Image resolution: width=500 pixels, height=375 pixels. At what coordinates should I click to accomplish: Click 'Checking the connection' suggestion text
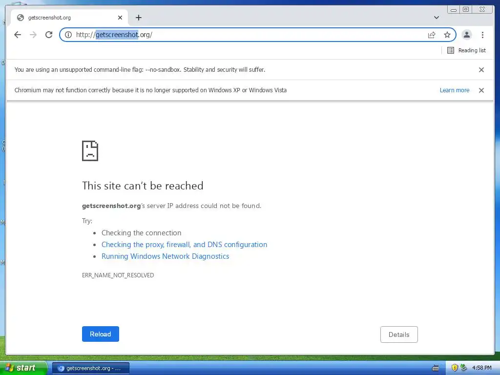pyautogui.click(x=141, y=233)
